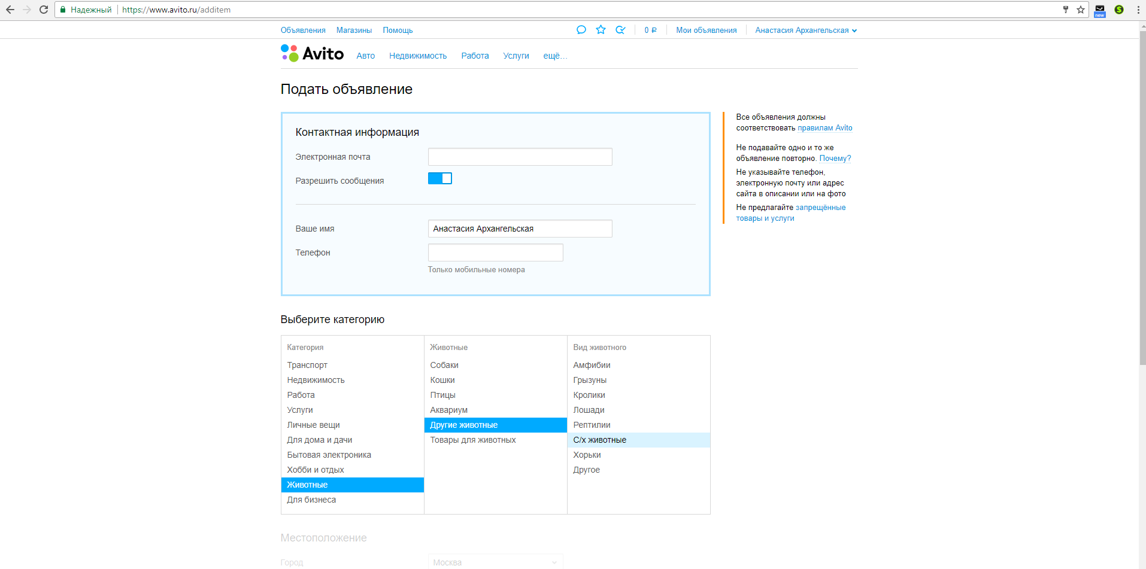The image size is (1146, 569).
Task: Expand Анастасия Архангельская account menu
Action: 806,31
